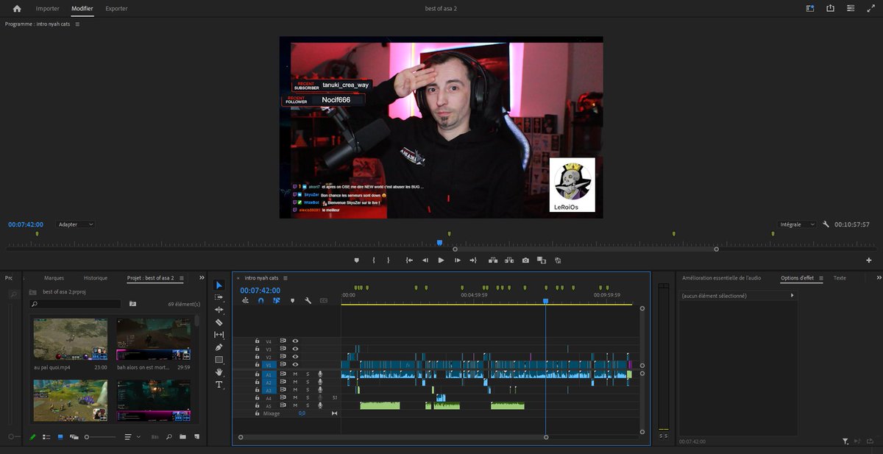Mark Out point in Program monitor
Viewport: 883px width, 454px height.
390,260
